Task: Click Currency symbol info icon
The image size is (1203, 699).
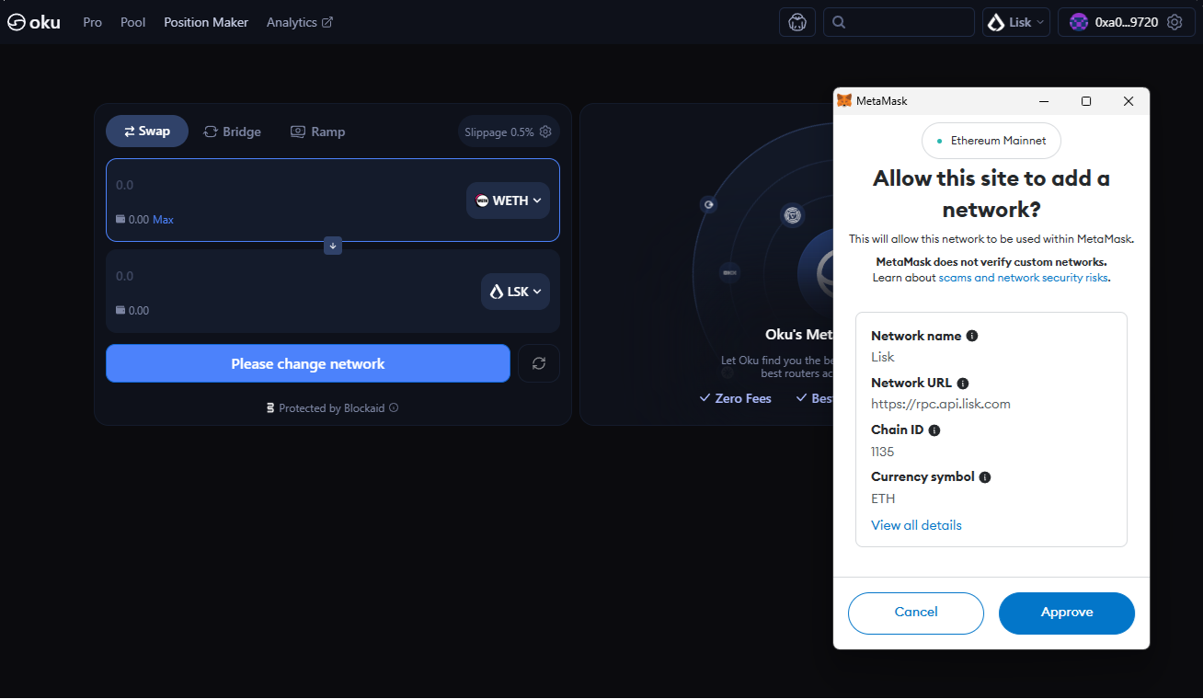Action: click(985, 477)
